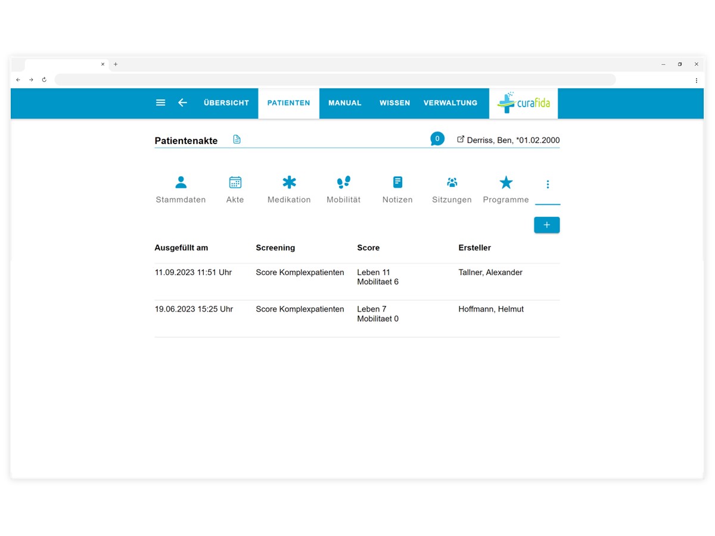The height and width of the screenshot is (536, 715).
Task: Select the Leben 7 score value
Action: point(372,310)
